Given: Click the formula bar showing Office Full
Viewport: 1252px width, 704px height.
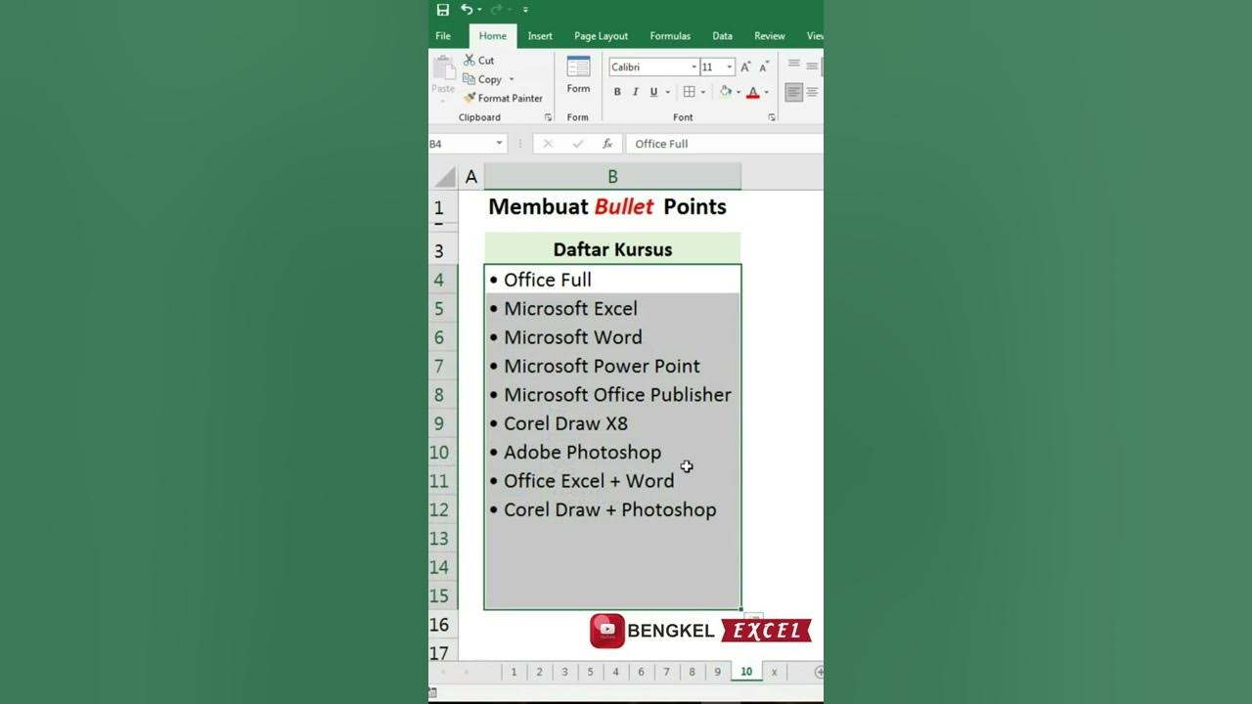Looking at the screenshot, I should [724, 144].
